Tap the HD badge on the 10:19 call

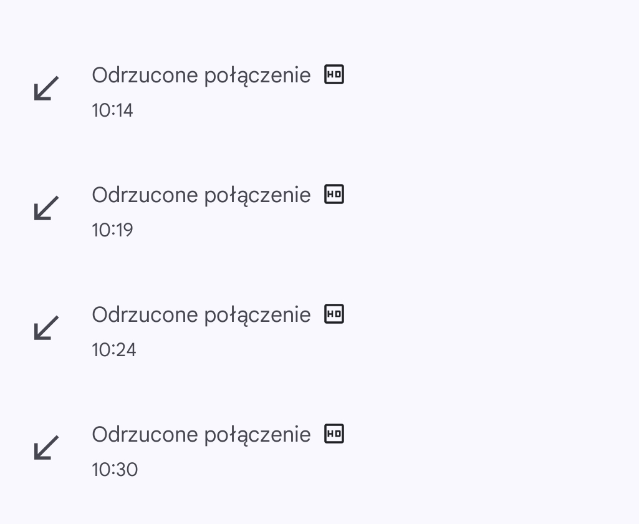click(334, 195)
